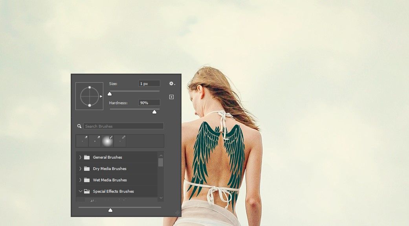
Task: Click the General Brushes folder icon
Action: [86, 157]
